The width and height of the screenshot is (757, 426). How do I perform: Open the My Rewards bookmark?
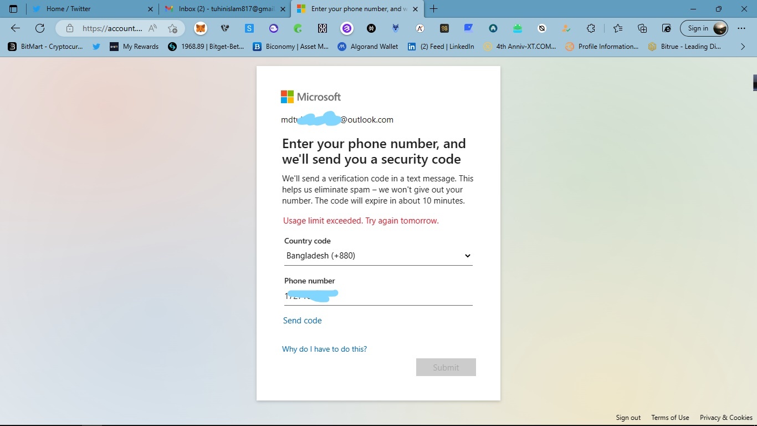click(x=134, y=47)
